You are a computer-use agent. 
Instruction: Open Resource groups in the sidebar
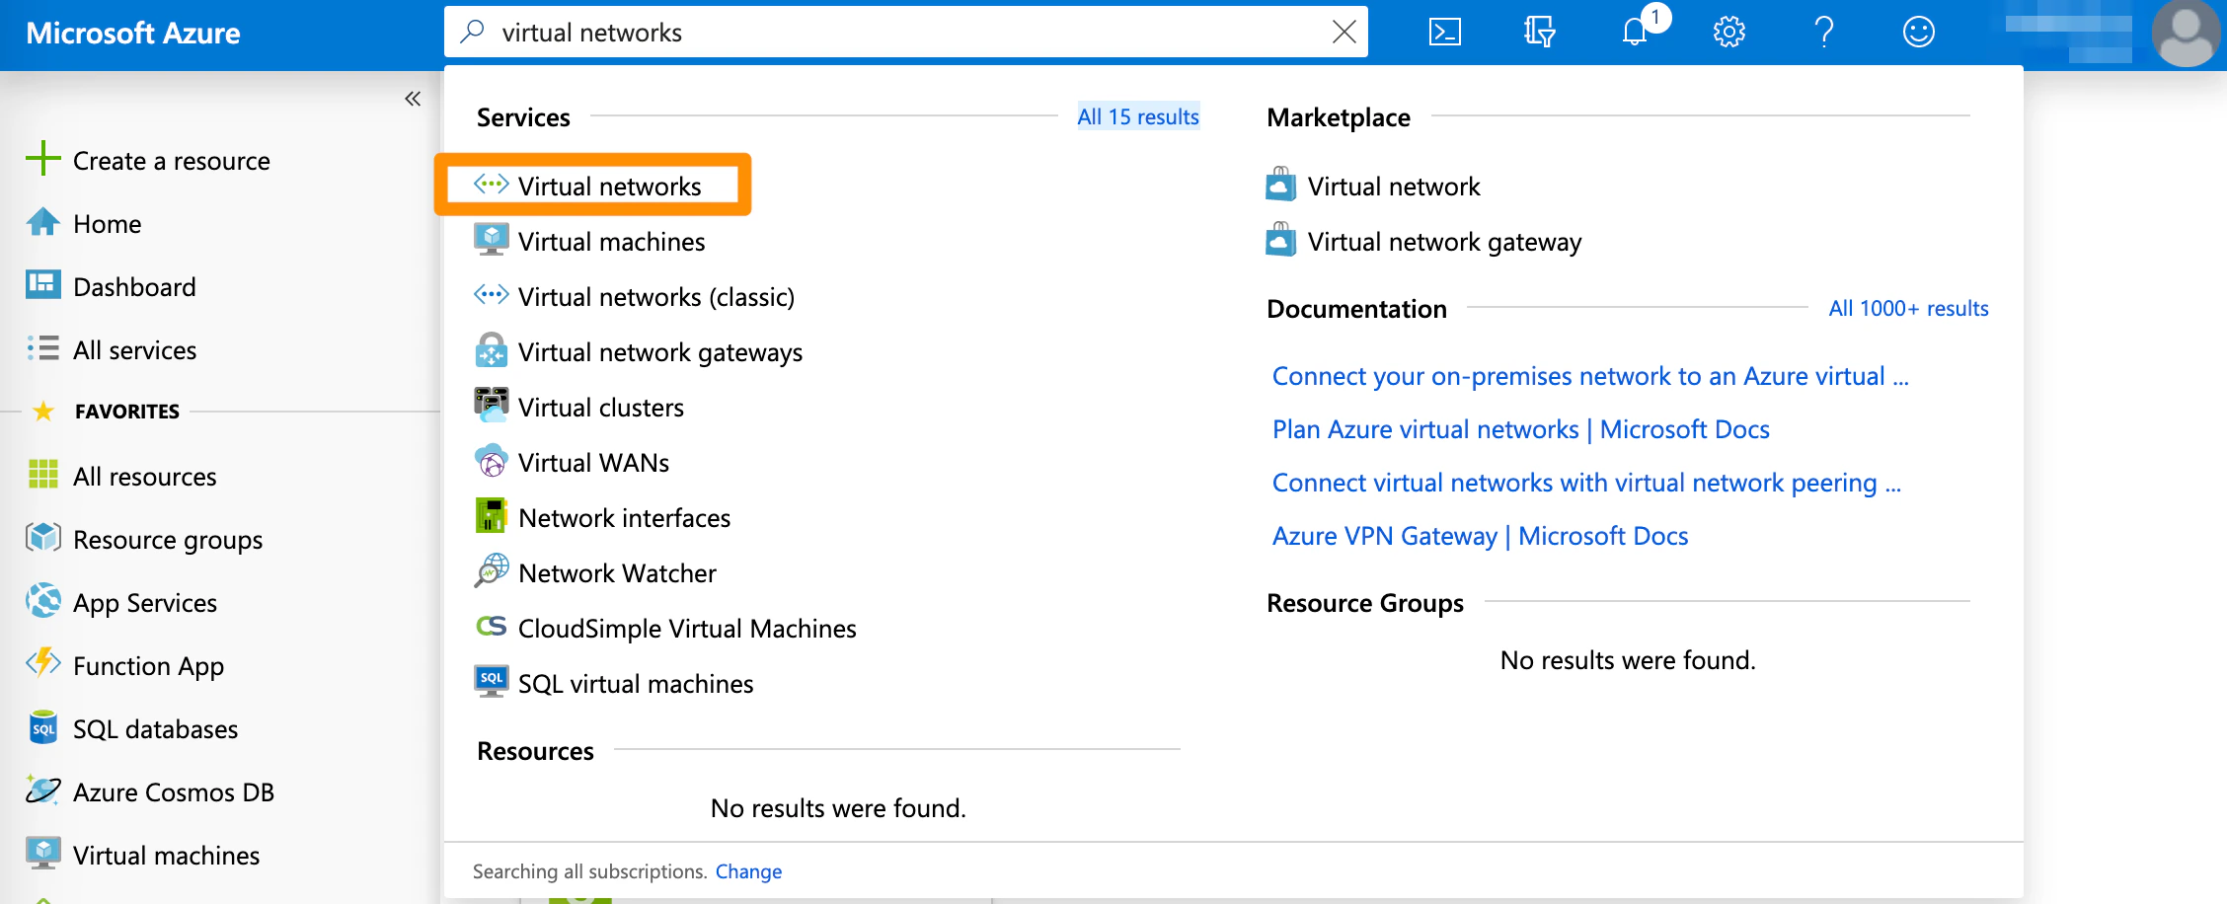(167, 539)
